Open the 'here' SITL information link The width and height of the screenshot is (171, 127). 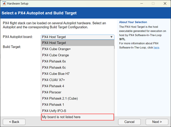[156, 48]
